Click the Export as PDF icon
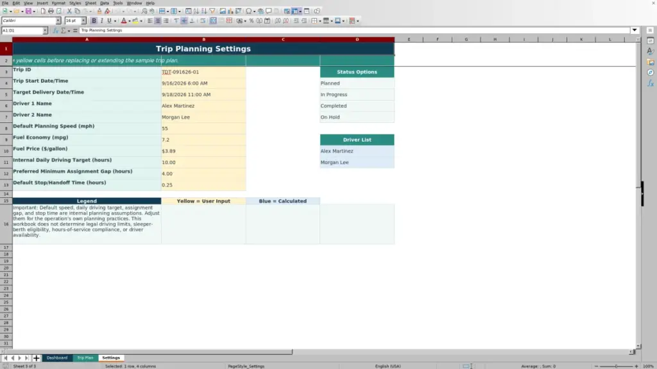The height and width of the screenshot is (369, 657). click(43, 12)
